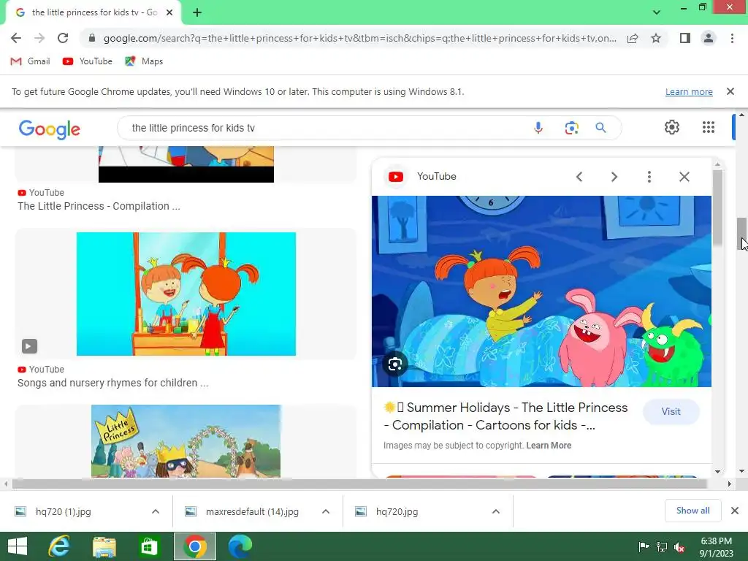Open downloaded file hq720 (1).jpg

(63, 511)
